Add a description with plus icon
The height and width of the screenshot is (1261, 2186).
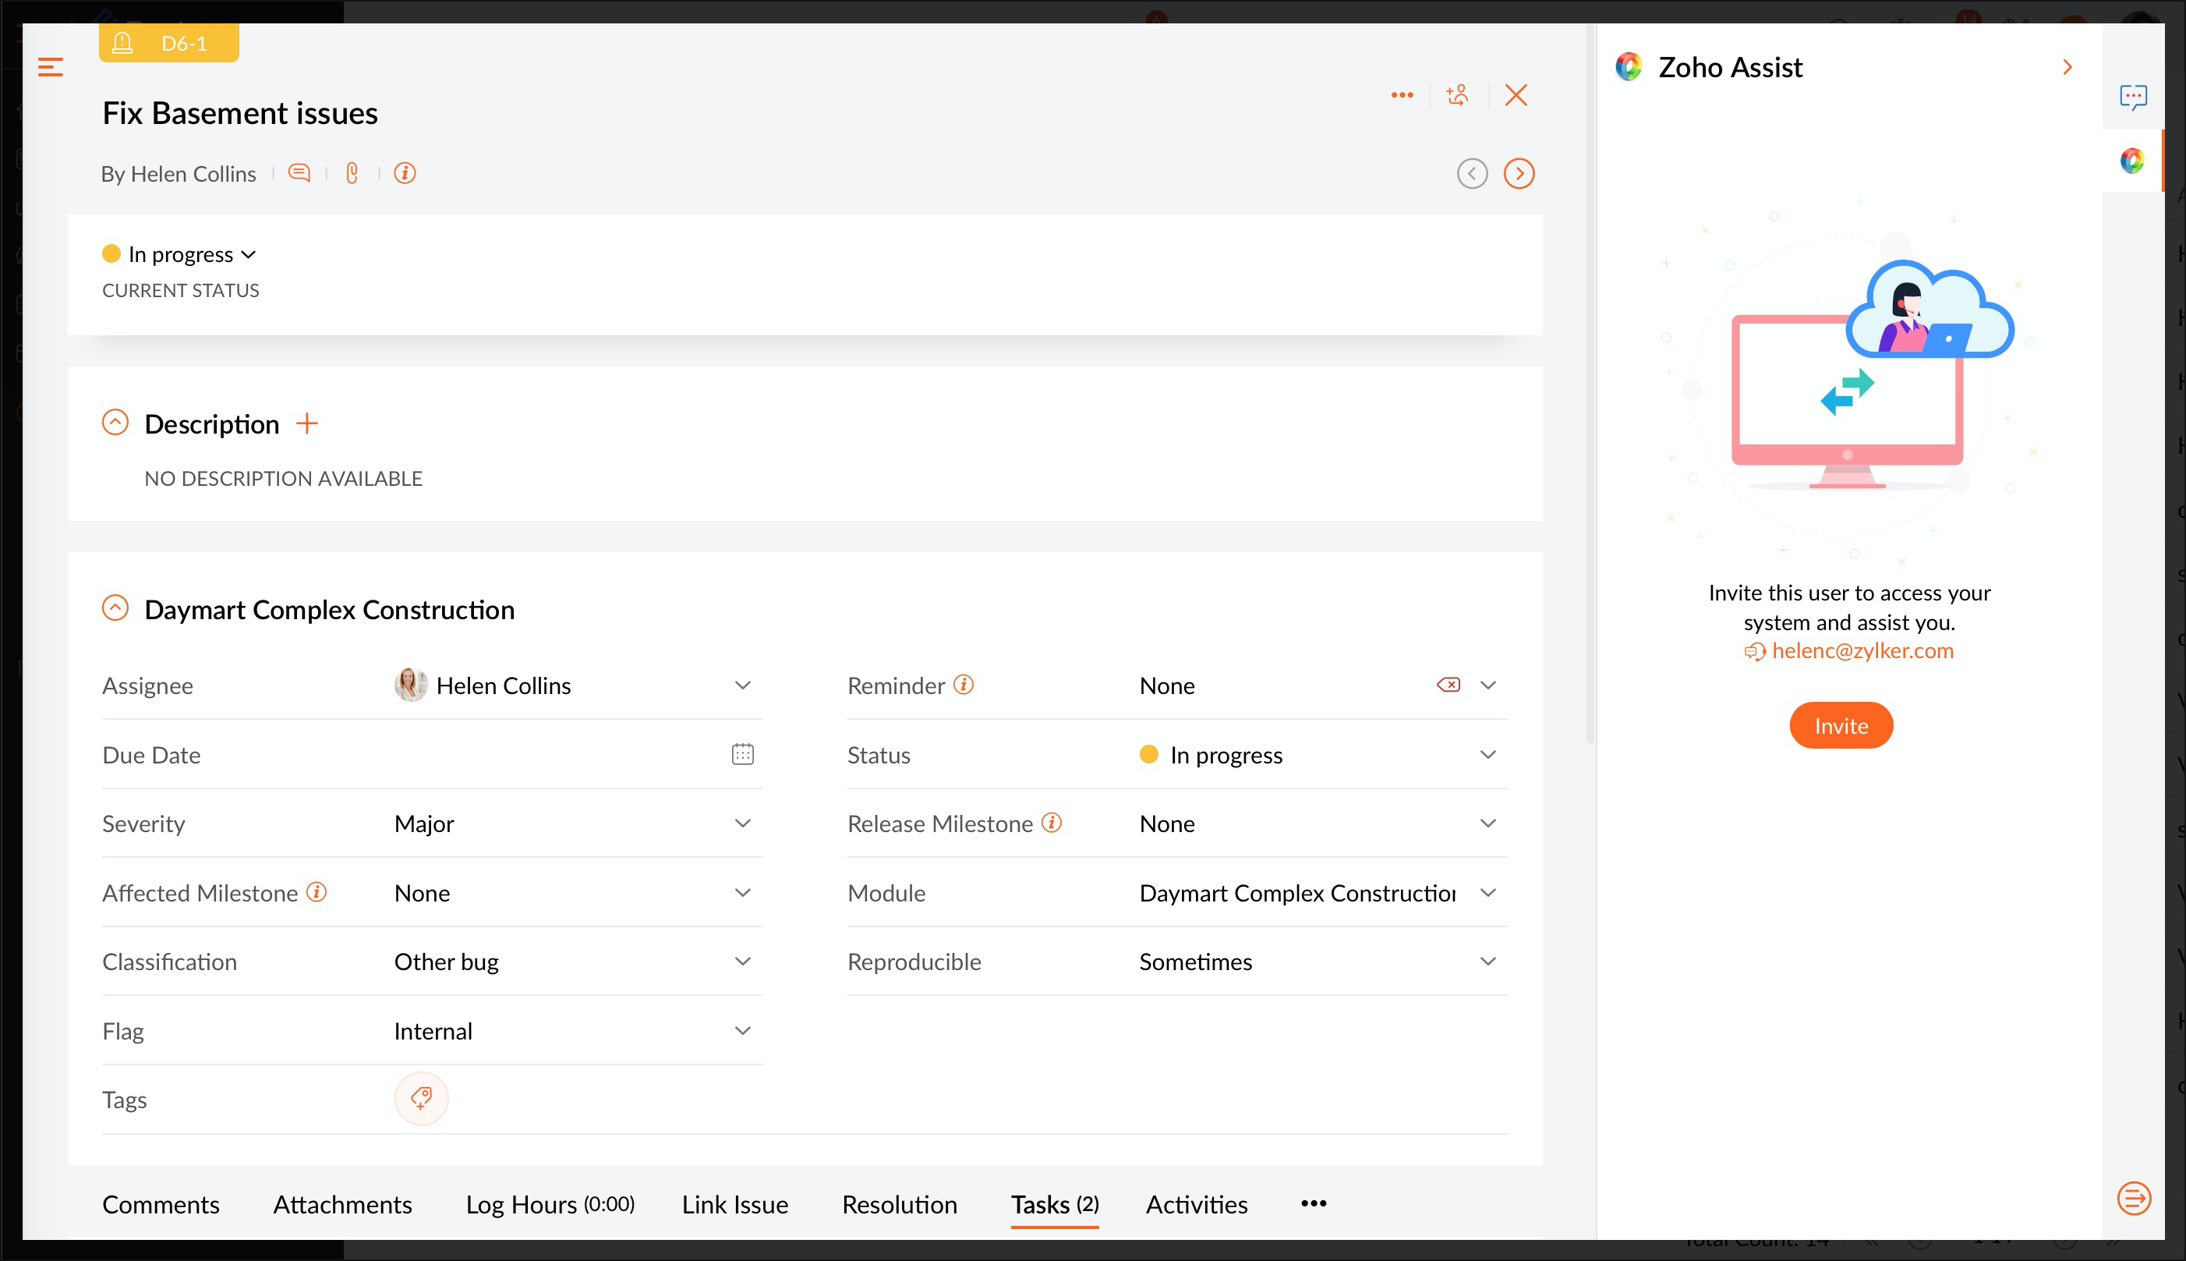click(x=306, y=423)
